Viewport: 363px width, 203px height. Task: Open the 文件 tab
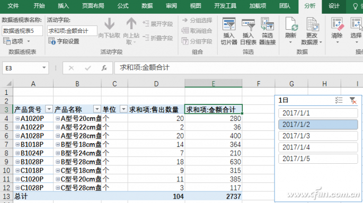click(x=13, y=6)
